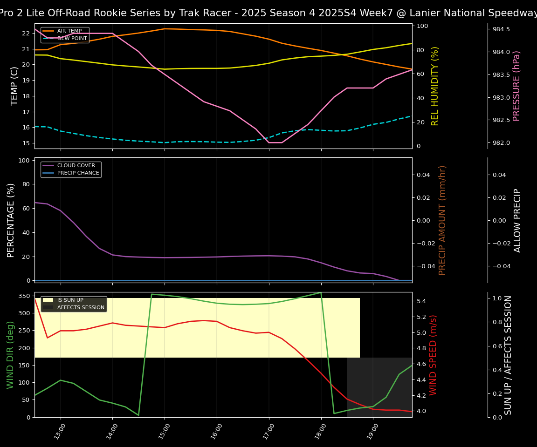Screen dimensions: 537x447
Task: Click the 13:00 time tick label
Action: [59, 432]
